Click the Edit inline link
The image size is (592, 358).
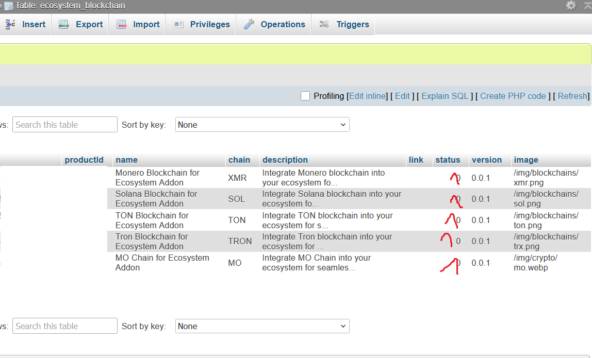368,96
